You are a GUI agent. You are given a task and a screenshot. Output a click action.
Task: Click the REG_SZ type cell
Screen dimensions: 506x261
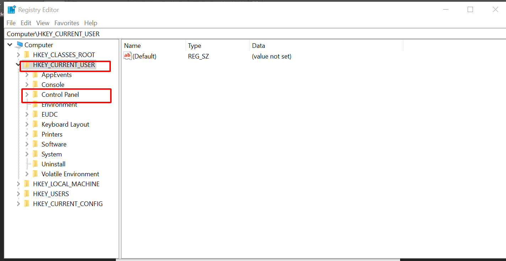click(x=199, y=56)
